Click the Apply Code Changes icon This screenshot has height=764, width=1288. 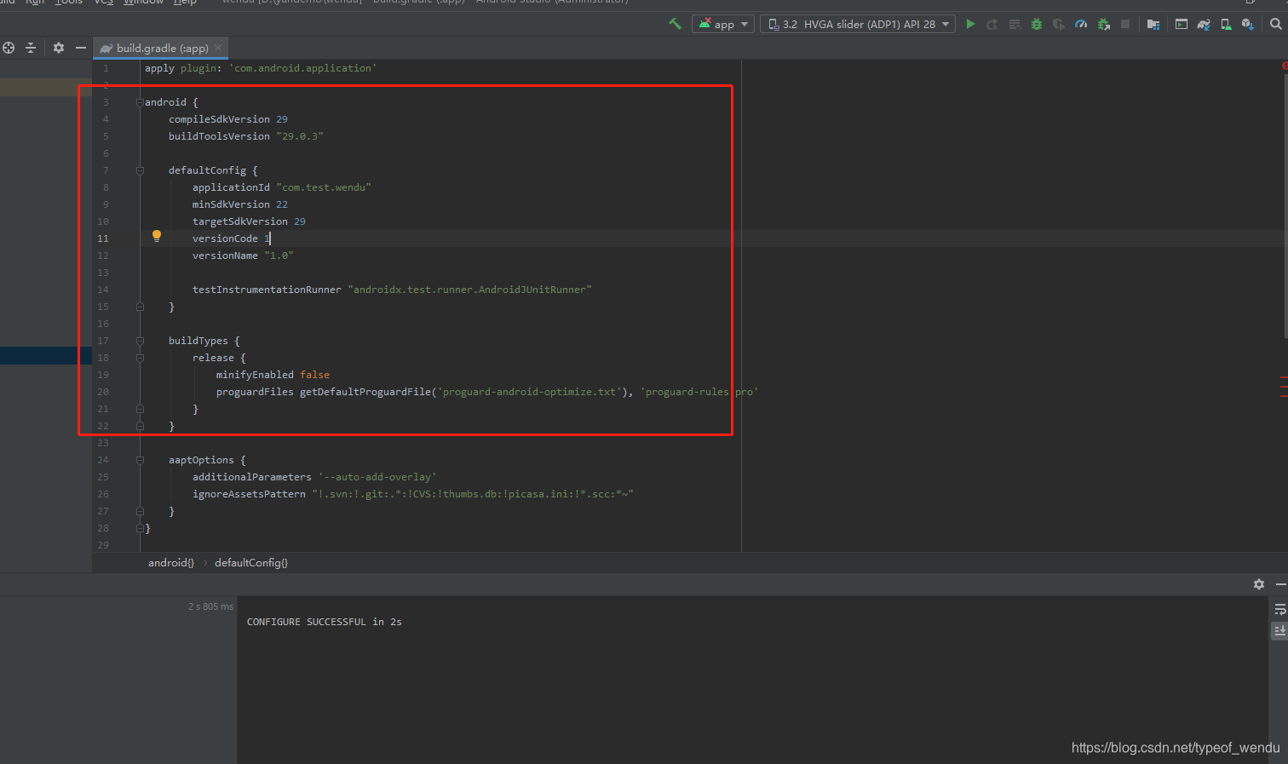(1015, 24)
